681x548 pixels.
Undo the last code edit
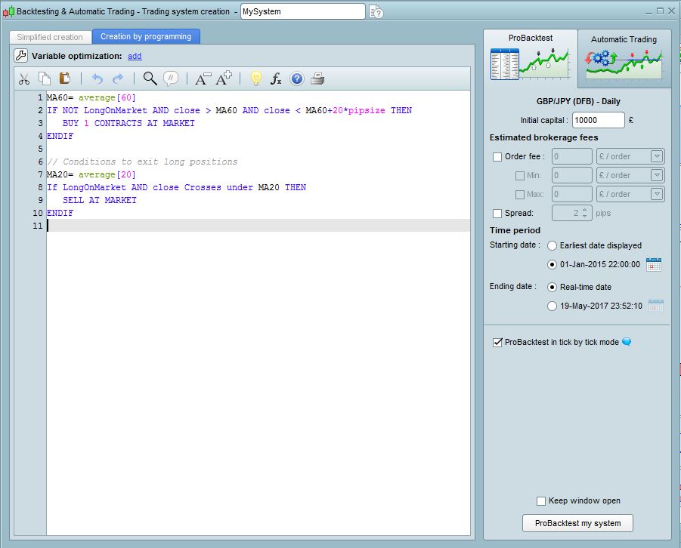tap(97, 79)
